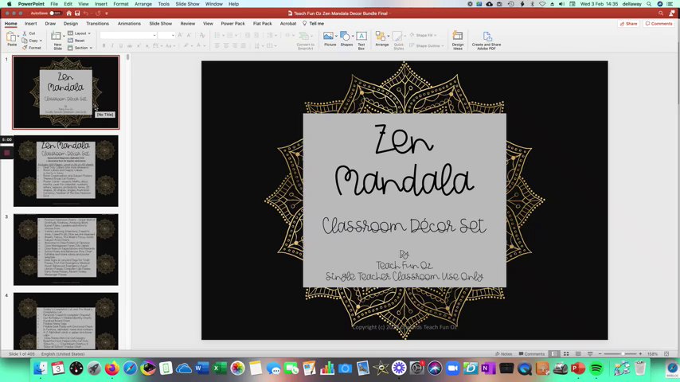Open the Design ribbon tab
This screenshot has width=680, height=382.
click(x=71, y=23)
